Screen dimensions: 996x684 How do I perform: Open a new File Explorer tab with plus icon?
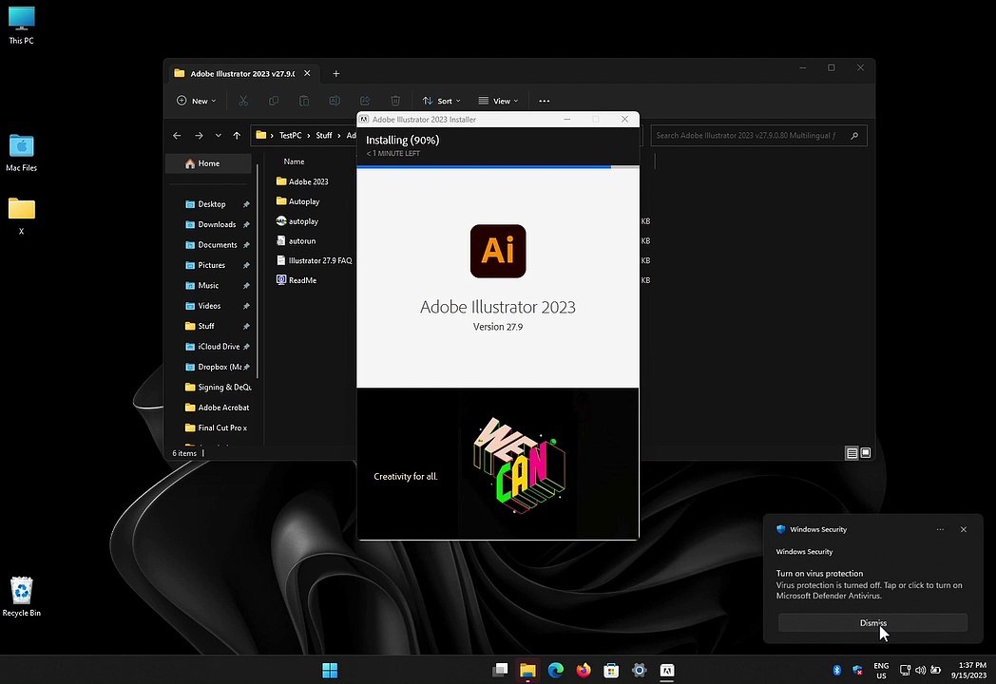[x=336, y=74]
